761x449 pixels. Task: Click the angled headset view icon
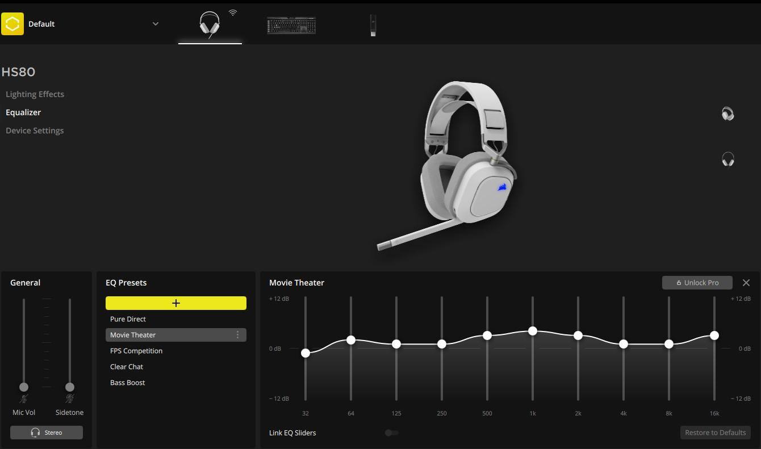(727, 114)
